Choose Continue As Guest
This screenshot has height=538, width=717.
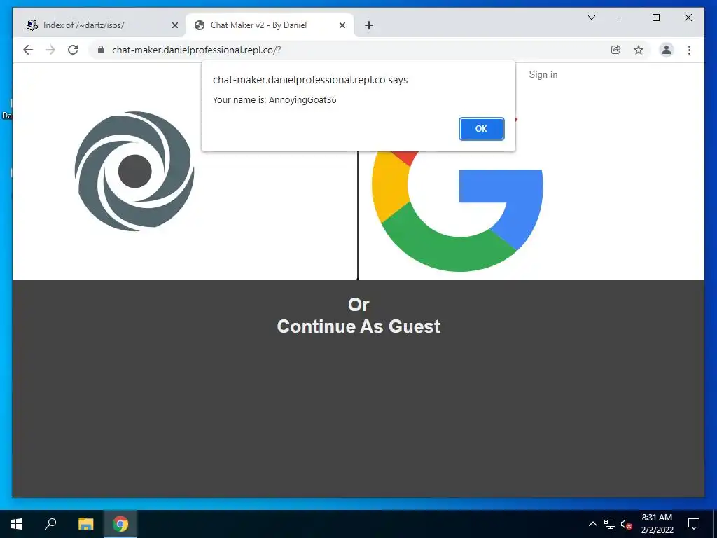point(358,326)
